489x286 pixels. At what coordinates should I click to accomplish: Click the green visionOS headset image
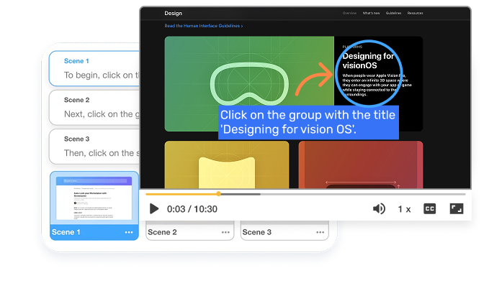tap(249, 83)
